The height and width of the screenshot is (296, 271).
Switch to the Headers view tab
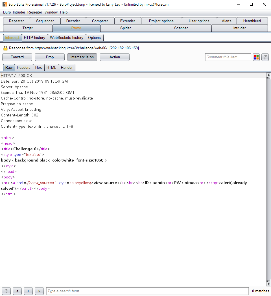(24, 68)
